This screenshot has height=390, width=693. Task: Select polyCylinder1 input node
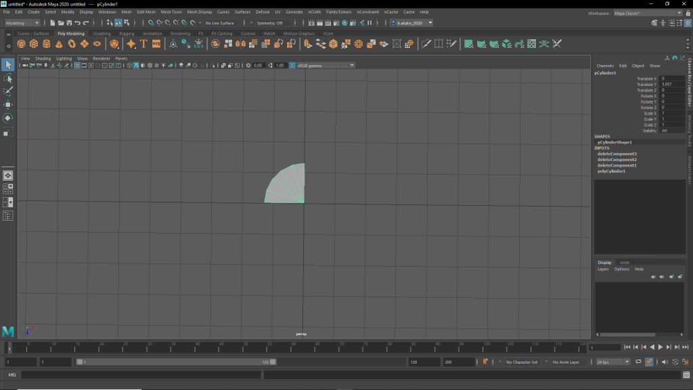click(x=611, y=171)
